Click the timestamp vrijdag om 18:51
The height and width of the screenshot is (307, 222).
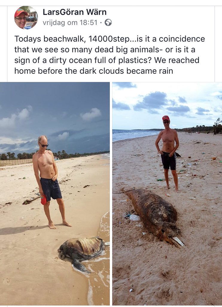70,23
